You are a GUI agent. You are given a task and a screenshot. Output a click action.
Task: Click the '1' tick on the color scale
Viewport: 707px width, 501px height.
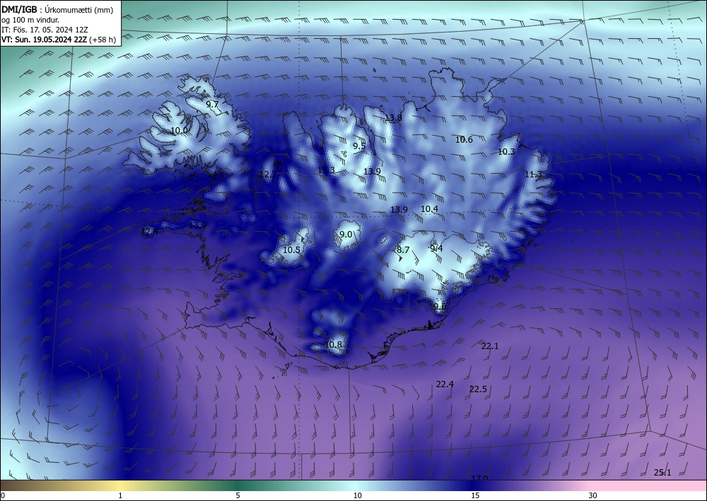point(120,495)
